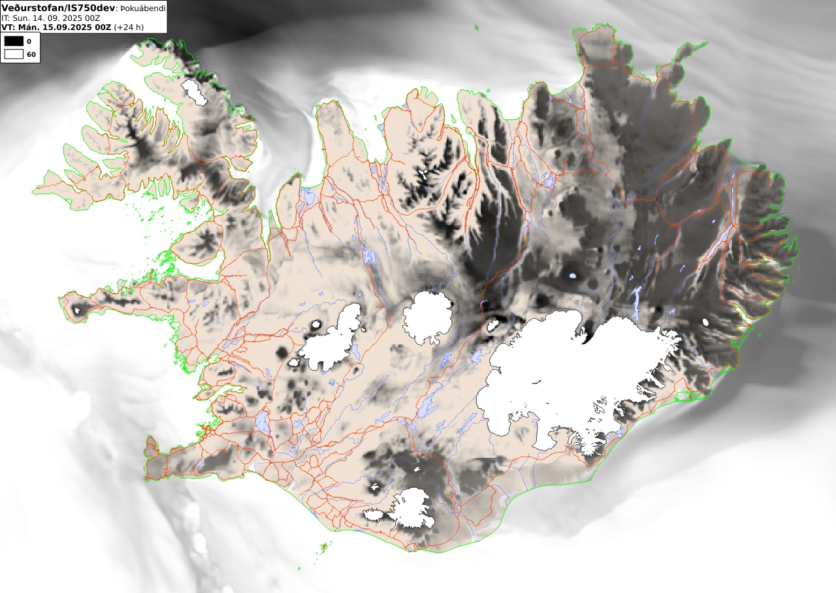Select the 'Veðurstofan/IS750dev' title text
Image resolution: width=836 pixels, height=593 pixels.
click(x=59, y=8)
